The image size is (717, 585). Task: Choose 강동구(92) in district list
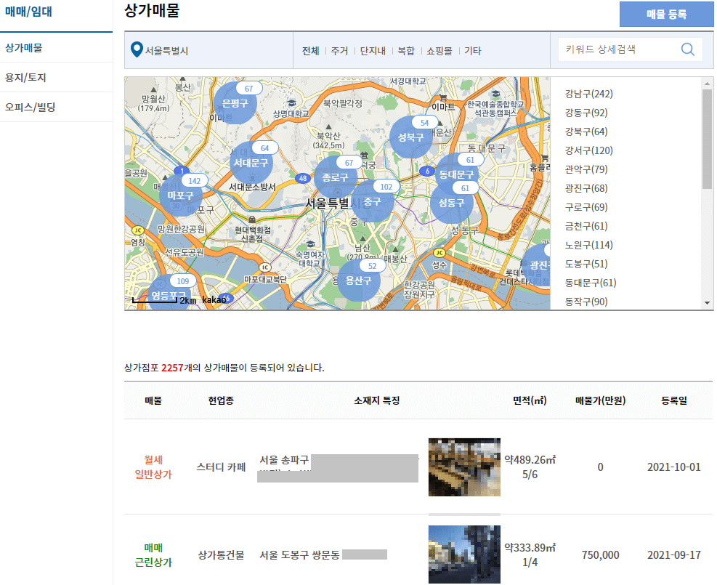click(x=586, y=113)
